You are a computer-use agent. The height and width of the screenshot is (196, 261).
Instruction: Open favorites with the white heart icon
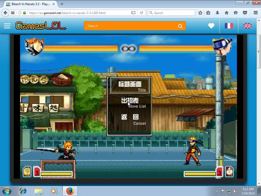(x=211, y=26)
